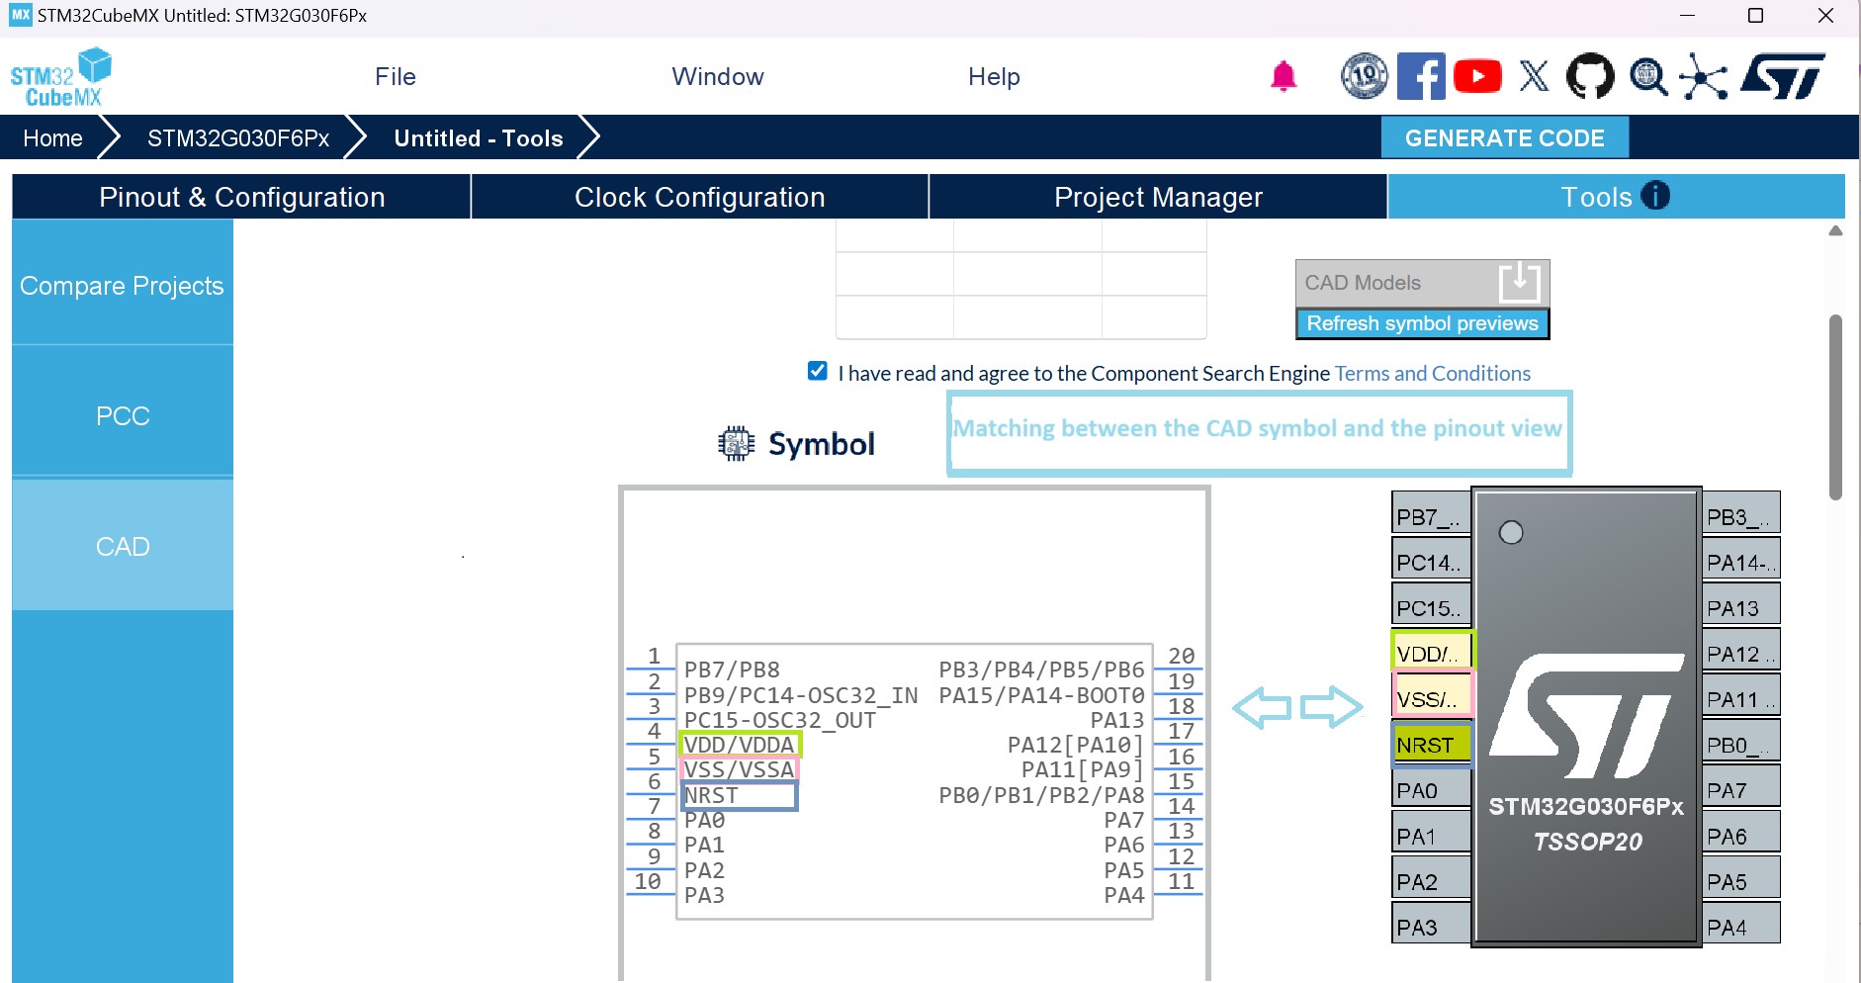Click the Symbol chip icon

(736, 444)
